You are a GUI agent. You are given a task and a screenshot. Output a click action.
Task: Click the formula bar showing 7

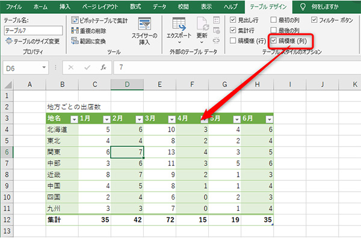[237, 67]
